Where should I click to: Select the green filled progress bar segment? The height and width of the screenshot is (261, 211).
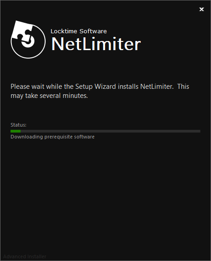pyautogui.click(x=16, y=131)
